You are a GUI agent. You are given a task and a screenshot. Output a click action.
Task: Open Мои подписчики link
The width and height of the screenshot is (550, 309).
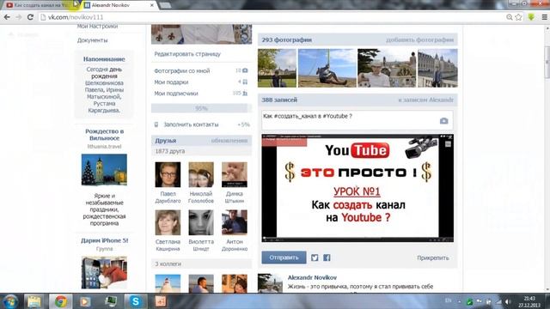[x=176, y=94]
